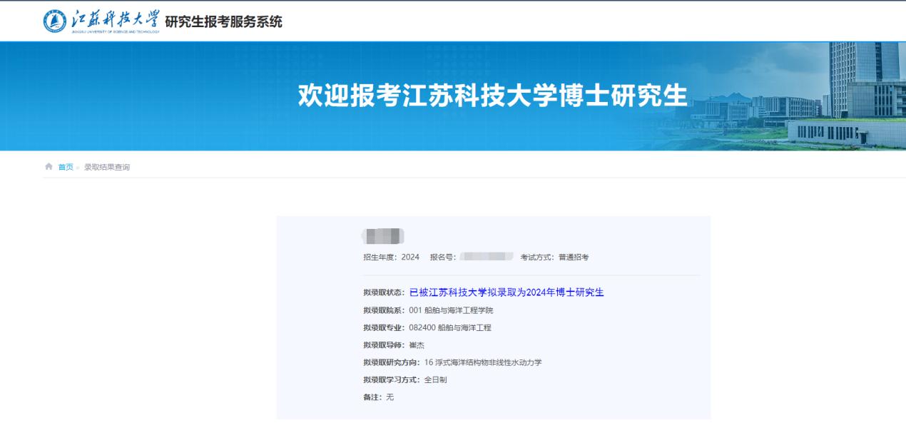Image resolution: width=906 pixels, height=428 pixels.
Task: Click the 研究生报考服务系统 header title
Action: [x=223, y=21]
